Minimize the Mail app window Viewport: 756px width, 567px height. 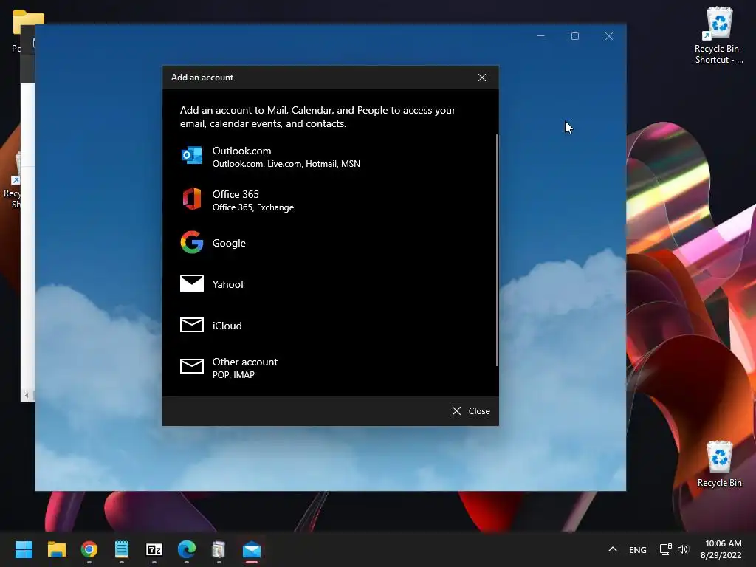pos(541,36)
